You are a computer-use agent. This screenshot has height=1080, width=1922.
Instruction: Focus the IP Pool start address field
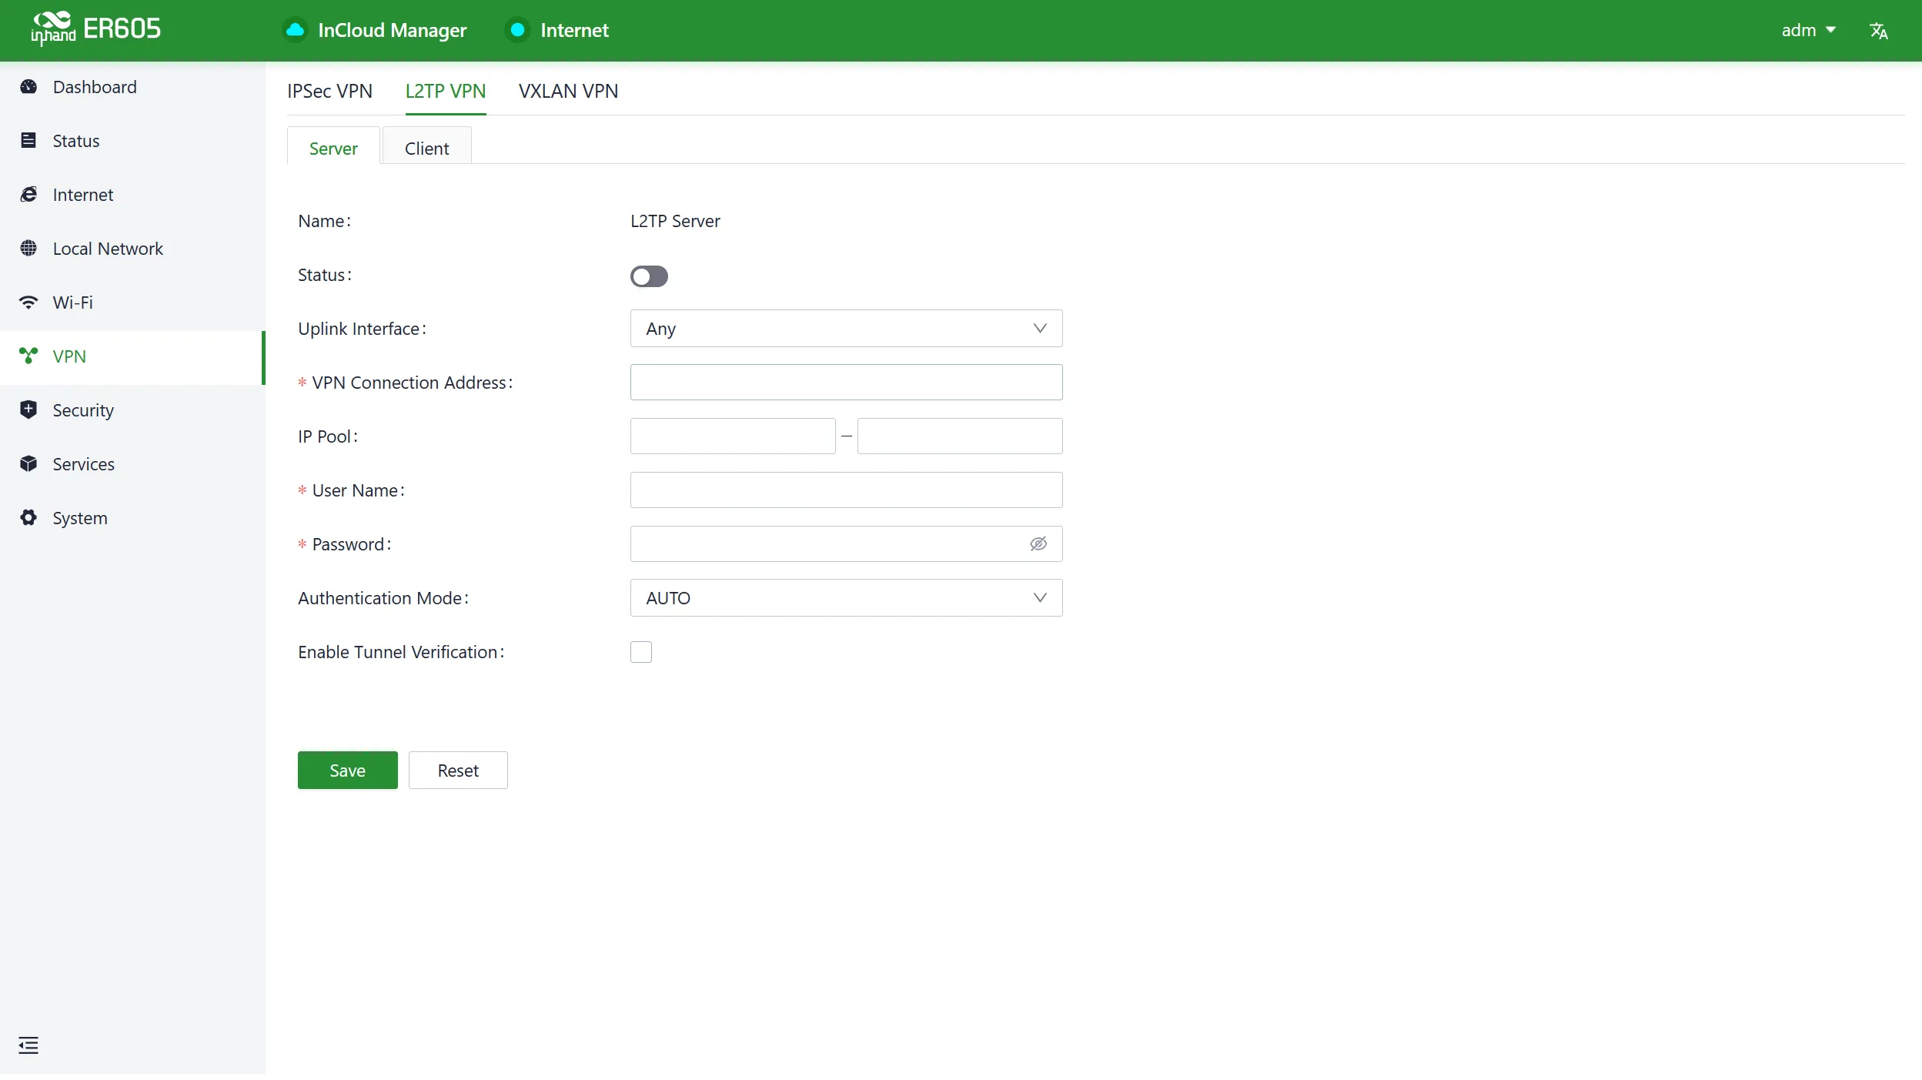(733, 436)
